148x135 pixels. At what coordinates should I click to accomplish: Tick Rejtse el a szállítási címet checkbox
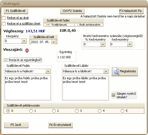pos(4,23)
